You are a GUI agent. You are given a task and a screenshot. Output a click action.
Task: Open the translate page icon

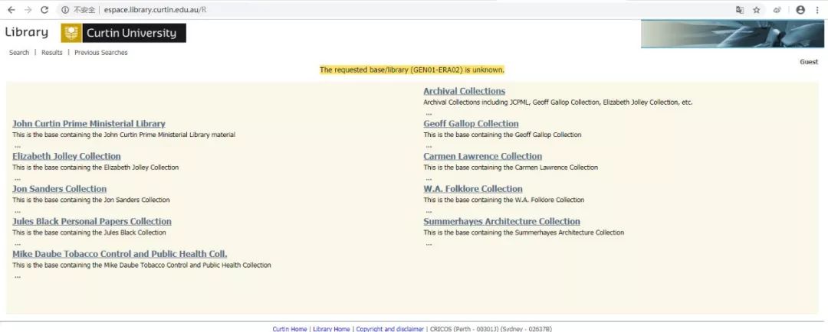739,10
